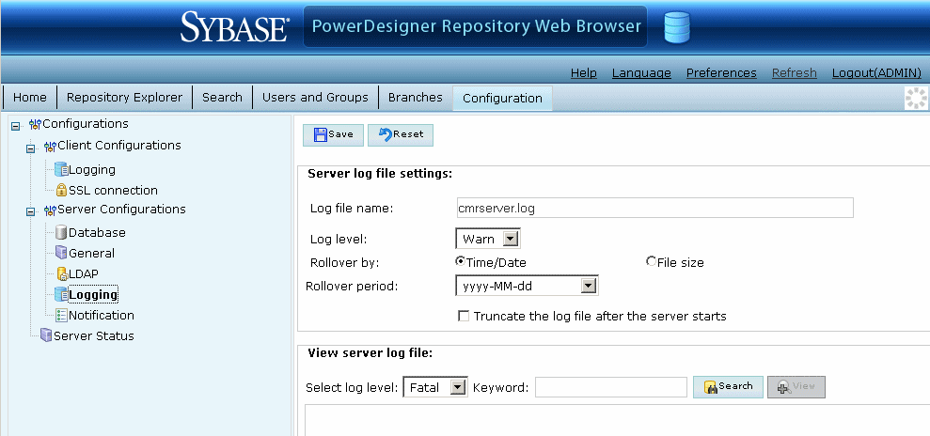Image resolution: width=930 pixels, height=436 pixels.
Task: Open the Rollover period dropdown
Action: [x=588, y=286]
